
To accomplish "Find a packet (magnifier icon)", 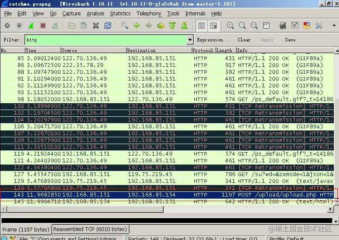I will pyautogui.click(x=124, y=26).
